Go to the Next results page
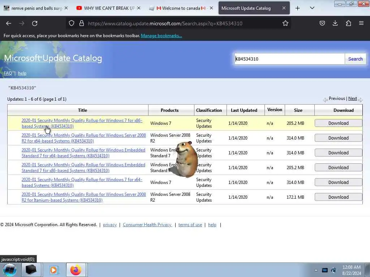 tap(353, 98)
